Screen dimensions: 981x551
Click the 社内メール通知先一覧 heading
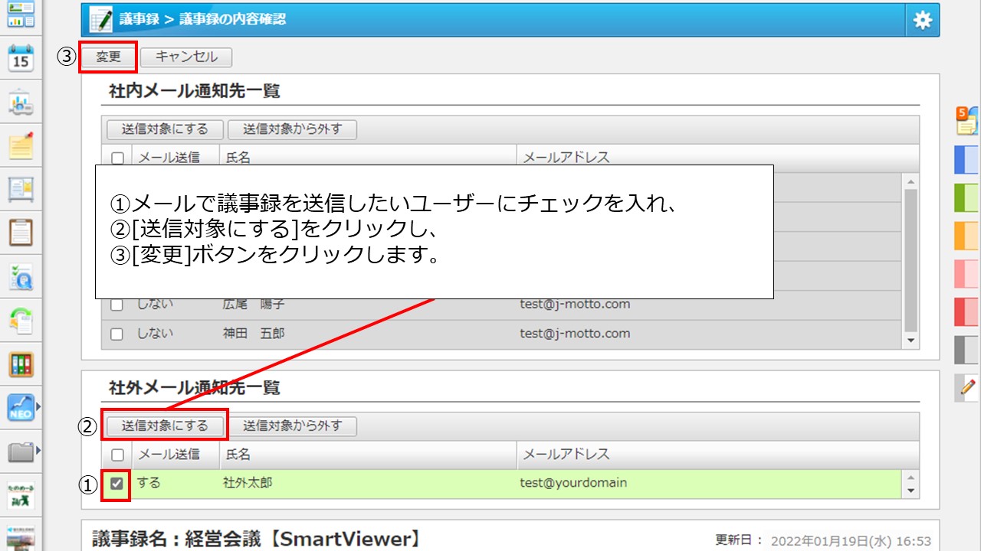pyautogui.click(x=195, y=91)
